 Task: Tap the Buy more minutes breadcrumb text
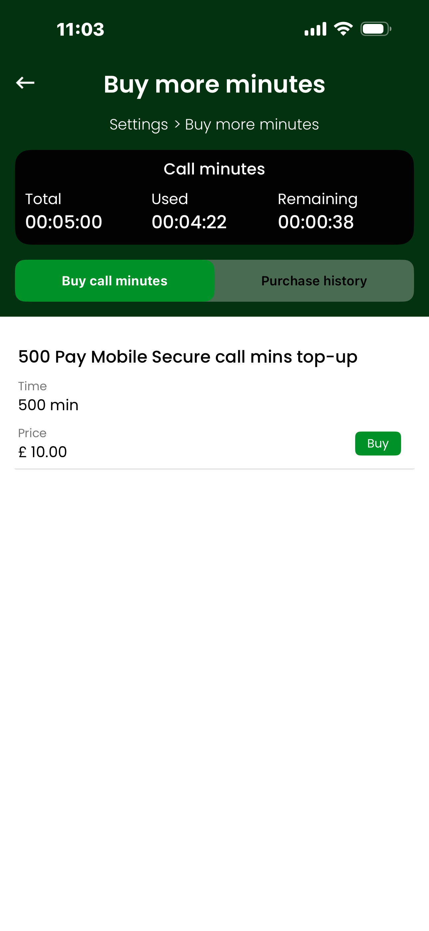coord(252,124)
